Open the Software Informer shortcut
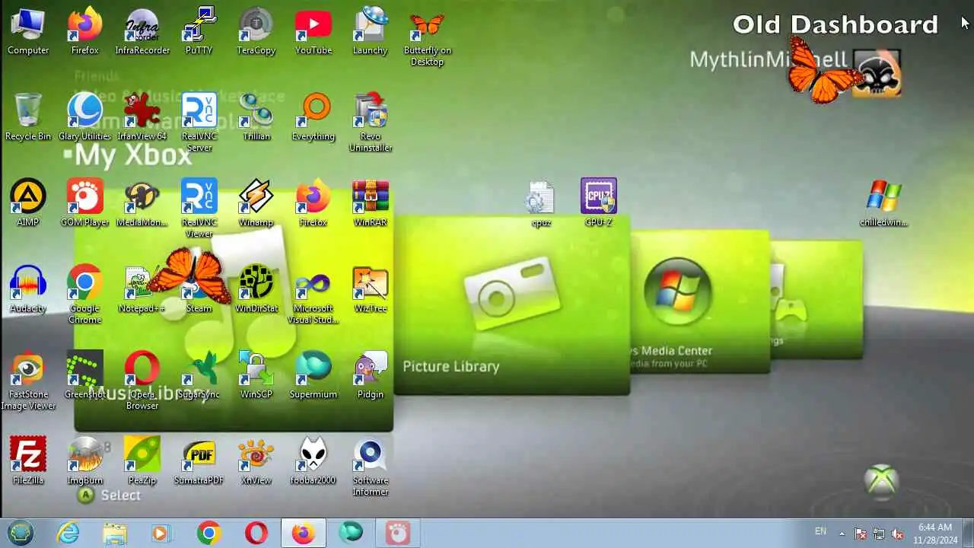 pos(371,467)
